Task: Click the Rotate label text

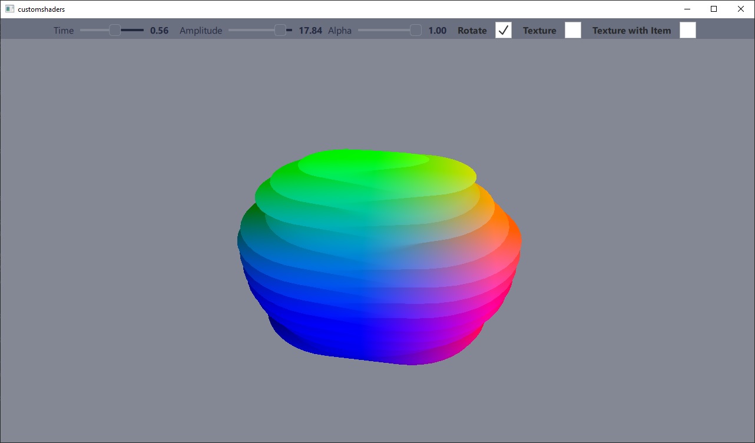Action: click(472, 30)
